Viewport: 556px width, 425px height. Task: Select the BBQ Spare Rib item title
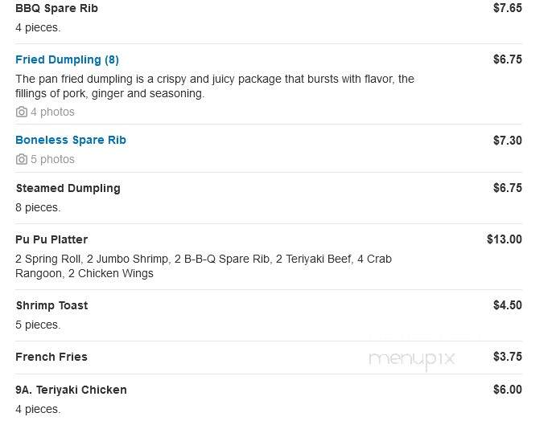(x=57, y=8)
